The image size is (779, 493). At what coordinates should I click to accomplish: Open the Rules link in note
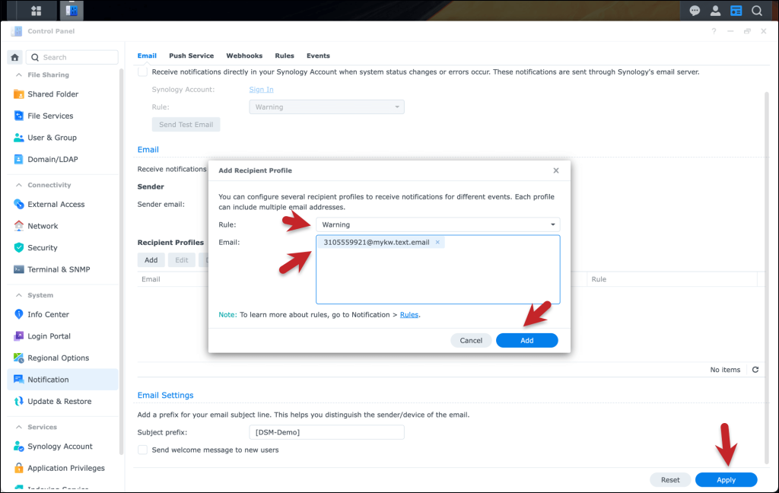[x=409, y=314]
